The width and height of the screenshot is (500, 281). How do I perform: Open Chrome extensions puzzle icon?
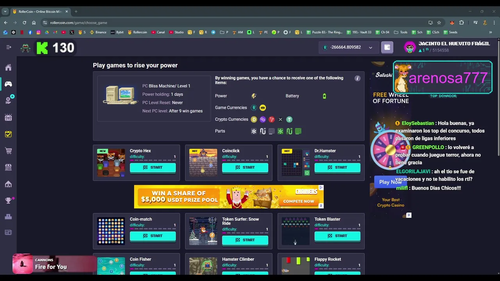pos(461,23)
